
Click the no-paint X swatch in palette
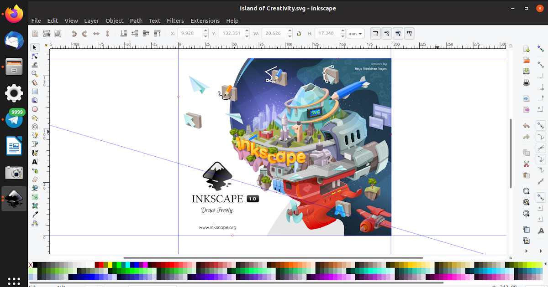pyautogui.click(x=31, y=265)
